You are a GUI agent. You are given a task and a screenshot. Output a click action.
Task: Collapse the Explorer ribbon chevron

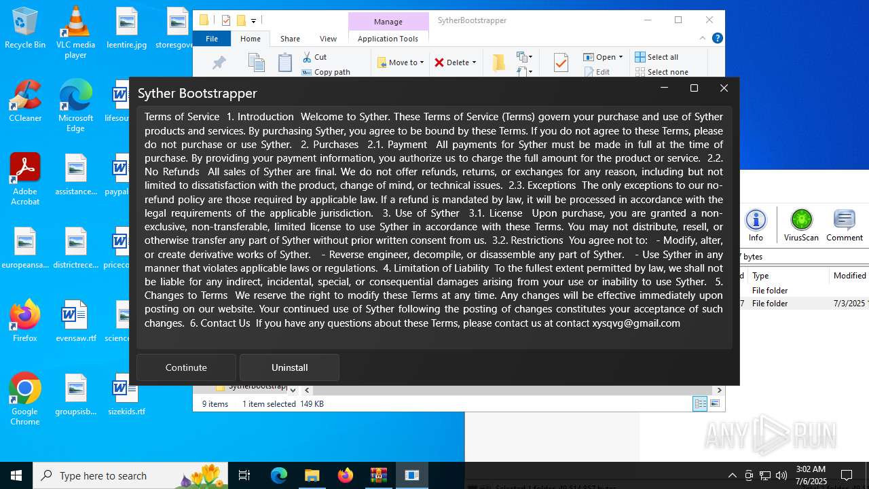point(703,39)
